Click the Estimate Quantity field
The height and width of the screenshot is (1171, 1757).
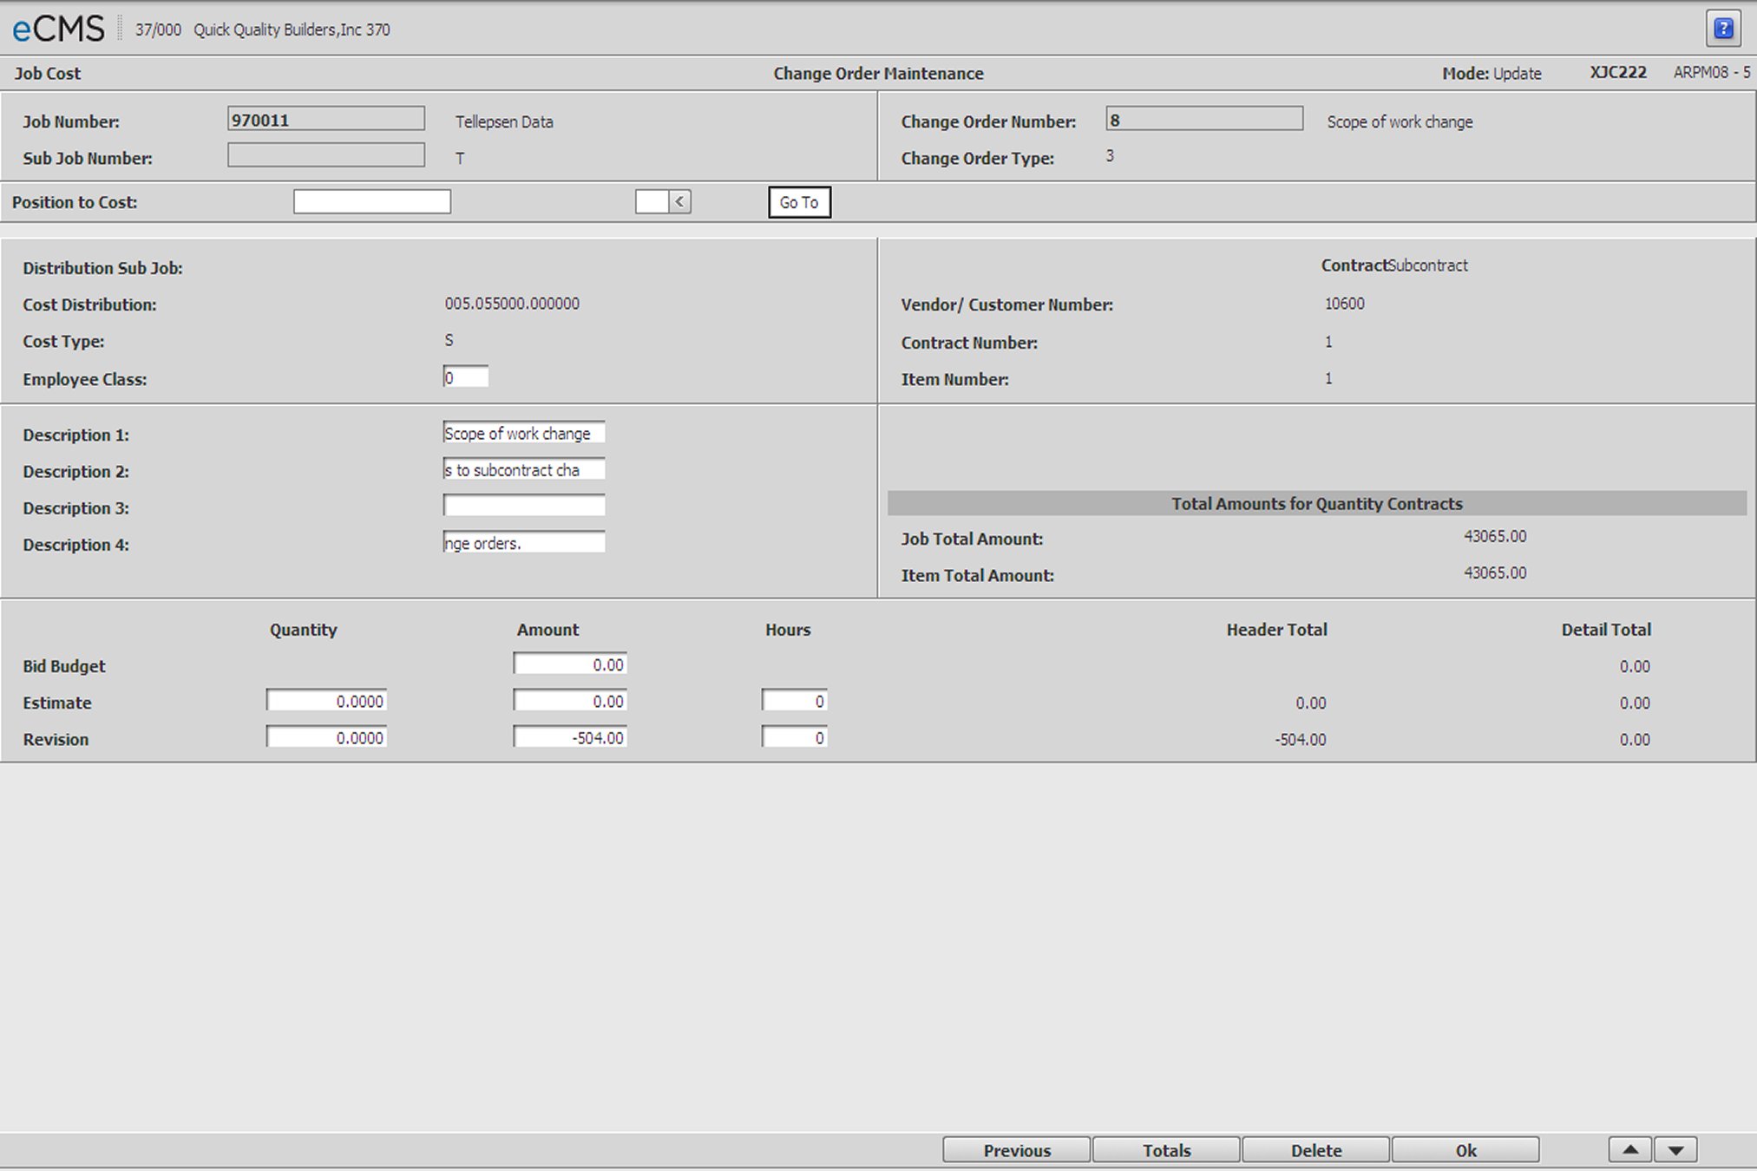(x=326, y=701)
